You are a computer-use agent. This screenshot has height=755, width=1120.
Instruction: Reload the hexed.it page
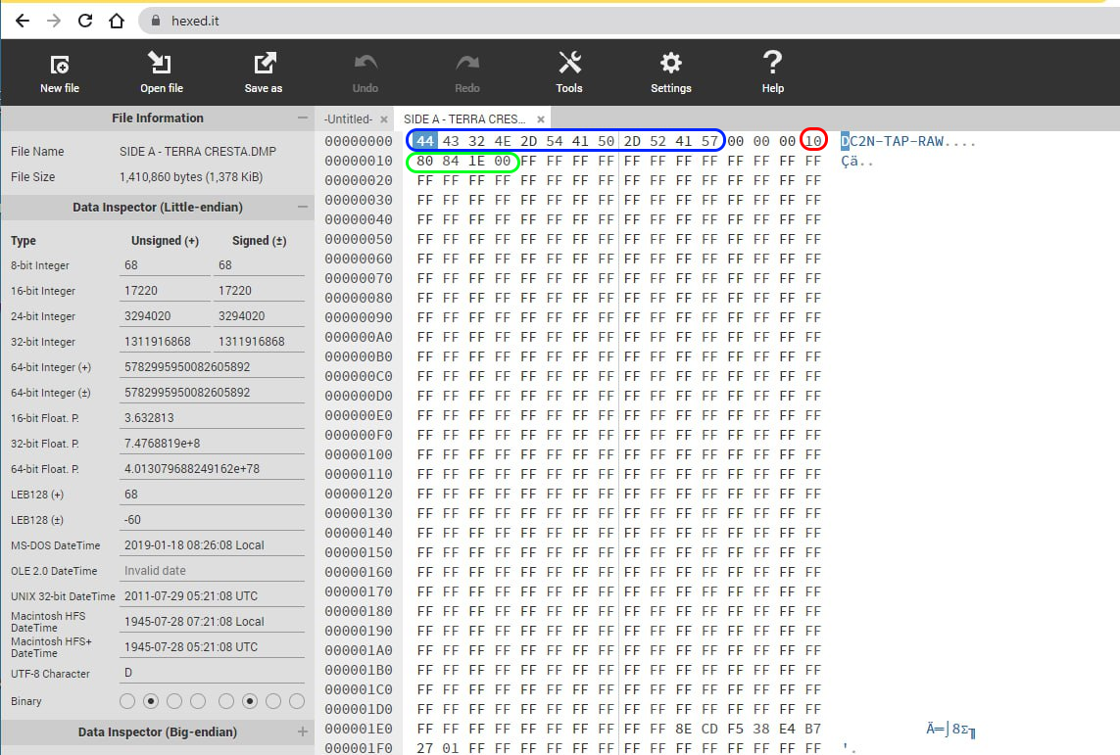(85, 21)
